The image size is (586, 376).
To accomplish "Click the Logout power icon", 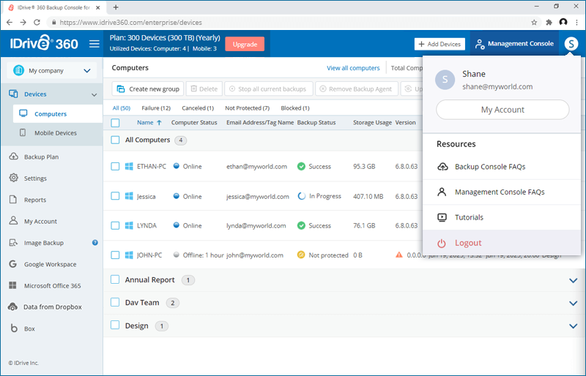I will 442,243.
